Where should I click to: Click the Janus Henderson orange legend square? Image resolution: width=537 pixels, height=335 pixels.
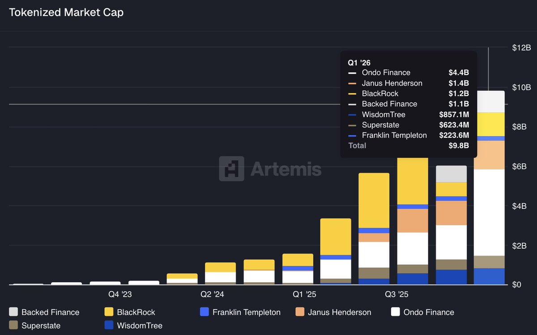(300, 312)
